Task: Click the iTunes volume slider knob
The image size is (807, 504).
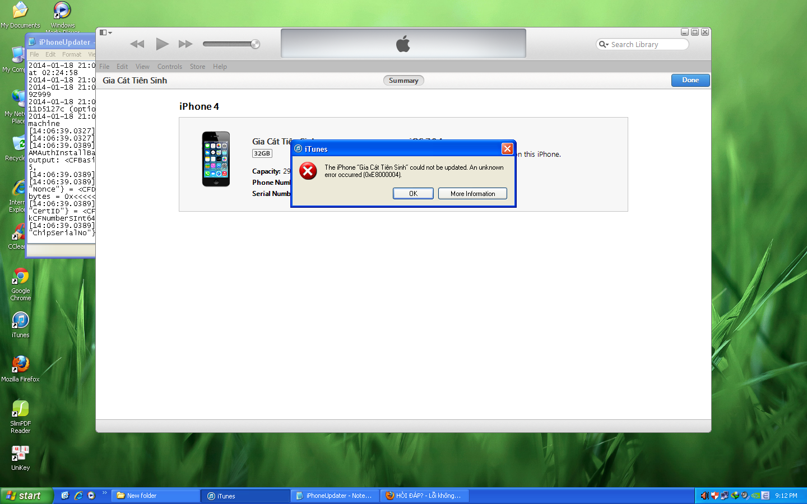Action: tap(255, 44)
